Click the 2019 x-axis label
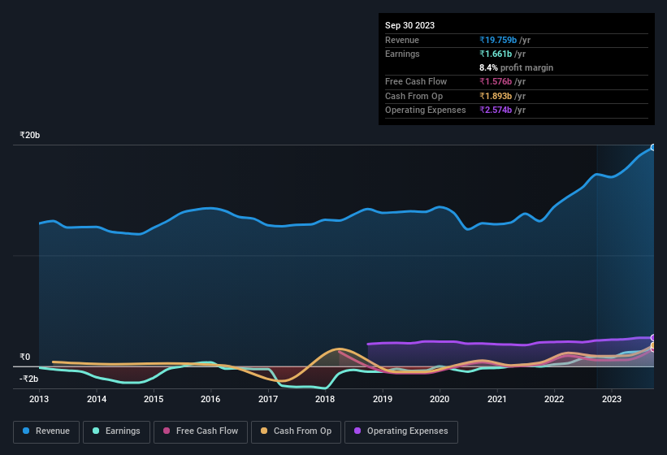 pos(383,399)
